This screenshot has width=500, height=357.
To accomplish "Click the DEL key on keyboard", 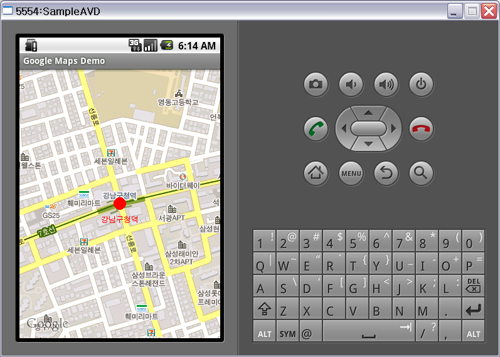I will pos(473,286).
